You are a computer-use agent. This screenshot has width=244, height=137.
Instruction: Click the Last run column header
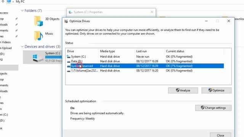pyautogui.click(x=149, y=51)
